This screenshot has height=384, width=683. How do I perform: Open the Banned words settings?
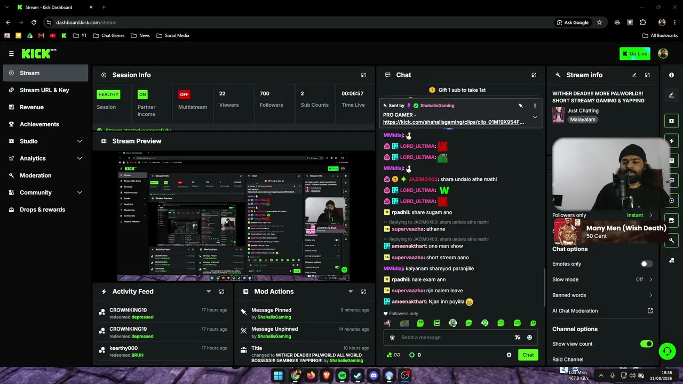coord(602,295)
